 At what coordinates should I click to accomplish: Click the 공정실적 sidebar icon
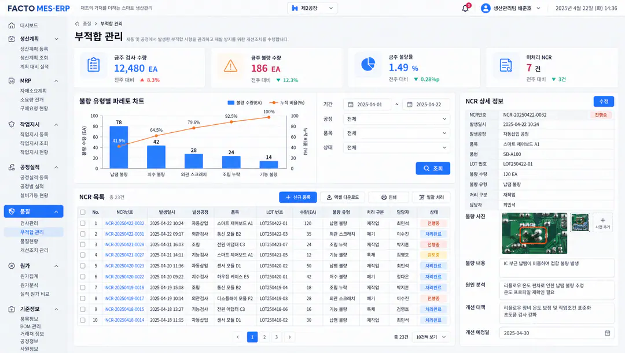[x=12, y=167]
